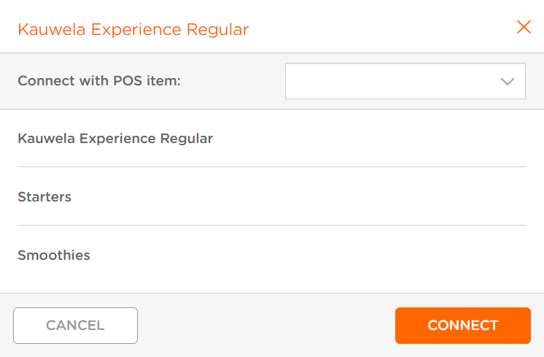Pick the Starters row
The image size is (544, 357).
tap(272, 196)
